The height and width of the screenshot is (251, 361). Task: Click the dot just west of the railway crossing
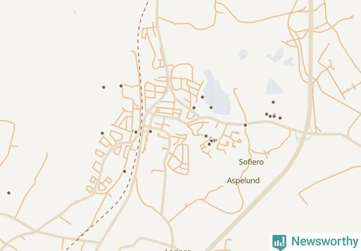[x=136, y=132]
